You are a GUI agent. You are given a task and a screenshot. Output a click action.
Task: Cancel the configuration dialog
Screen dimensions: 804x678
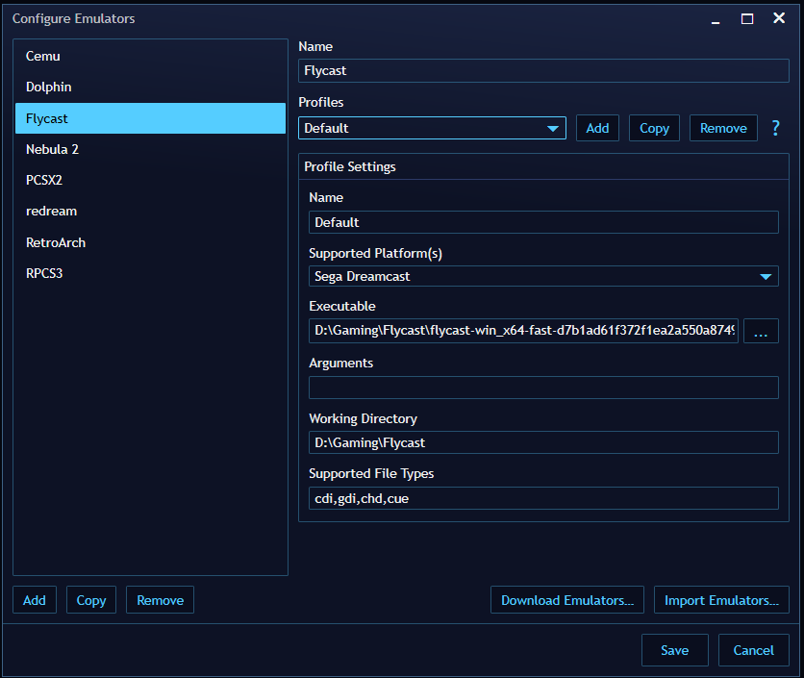[754, 650]
